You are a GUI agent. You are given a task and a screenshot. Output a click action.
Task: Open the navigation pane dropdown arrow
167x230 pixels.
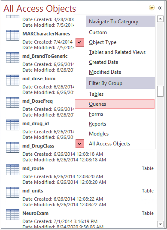(x=152, y=8)
